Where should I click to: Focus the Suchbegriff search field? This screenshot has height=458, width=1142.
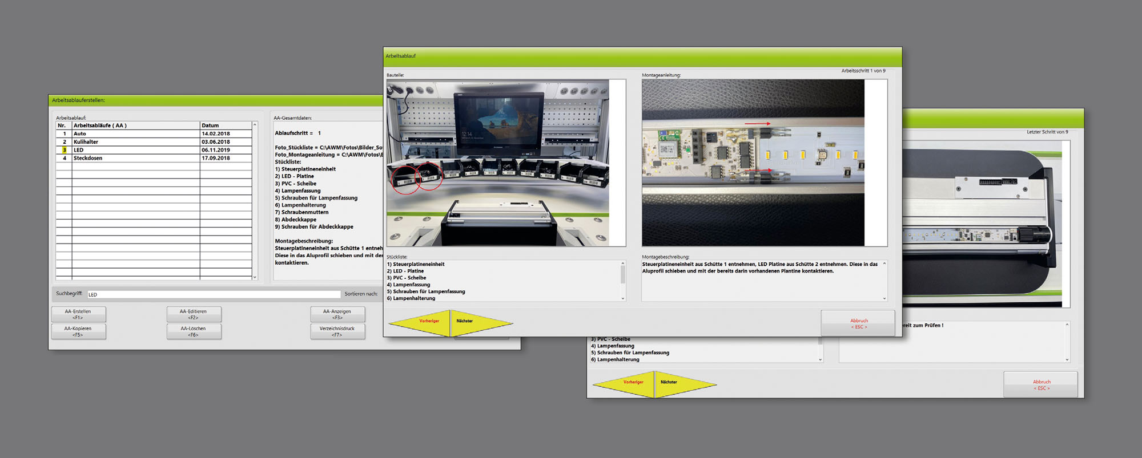(214, 294)
